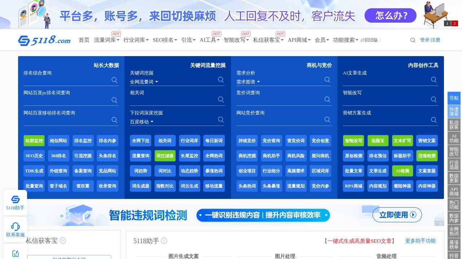
Task: Expand the 全网流量词 dropdown
Action: [x=143, y=82]
